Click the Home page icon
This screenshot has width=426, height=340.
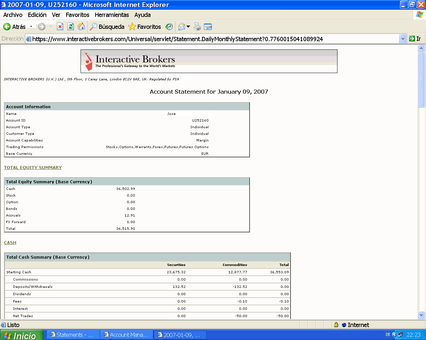click(81, 27)
